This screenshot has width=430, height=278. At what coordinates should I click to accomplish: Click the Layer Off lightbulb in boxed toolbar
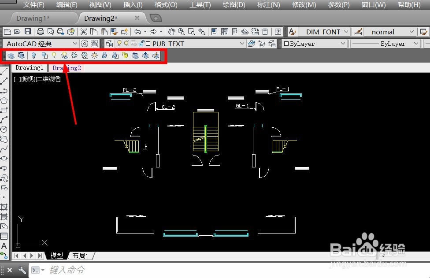(34, 56)
